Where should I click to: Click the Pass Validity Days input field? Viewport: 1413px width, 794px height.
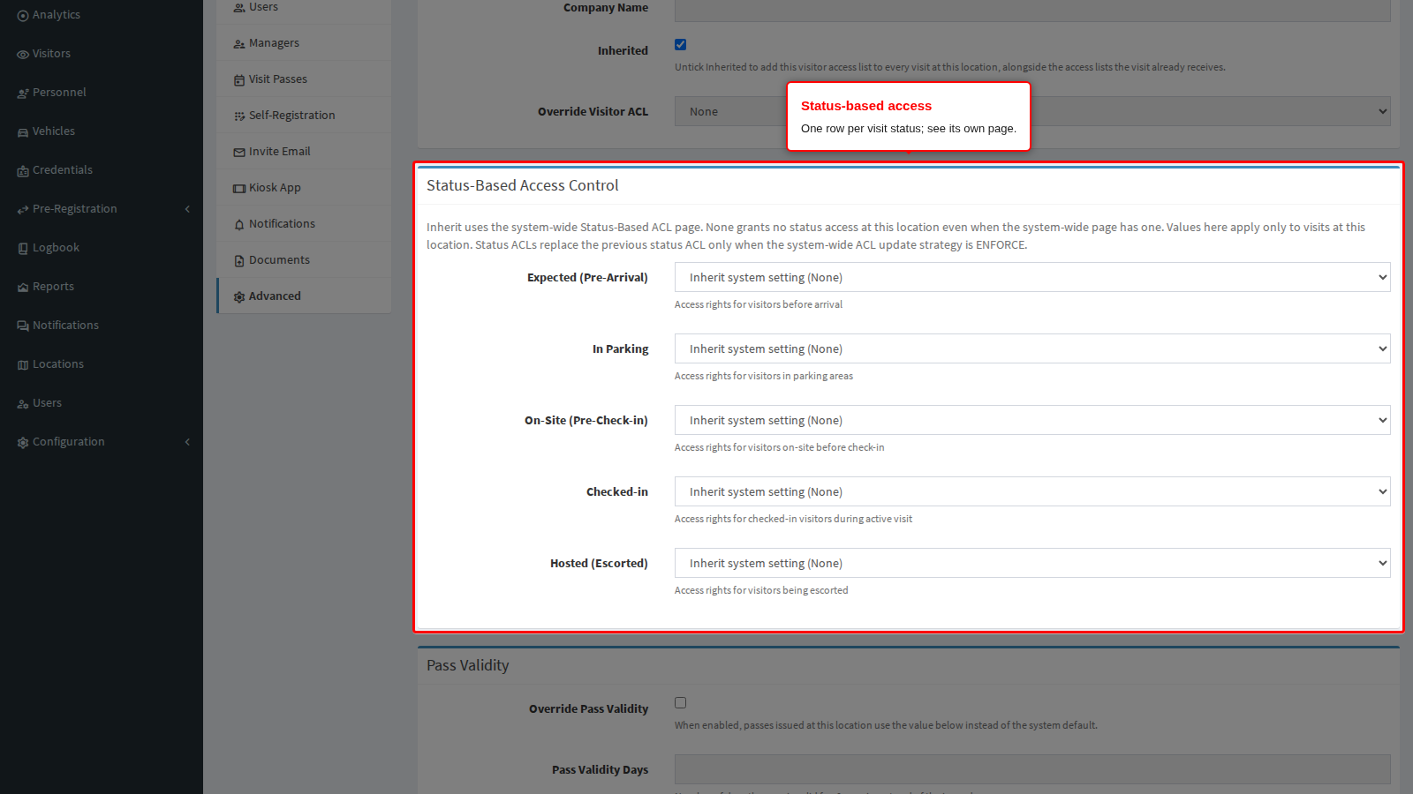coord(1032,769)
